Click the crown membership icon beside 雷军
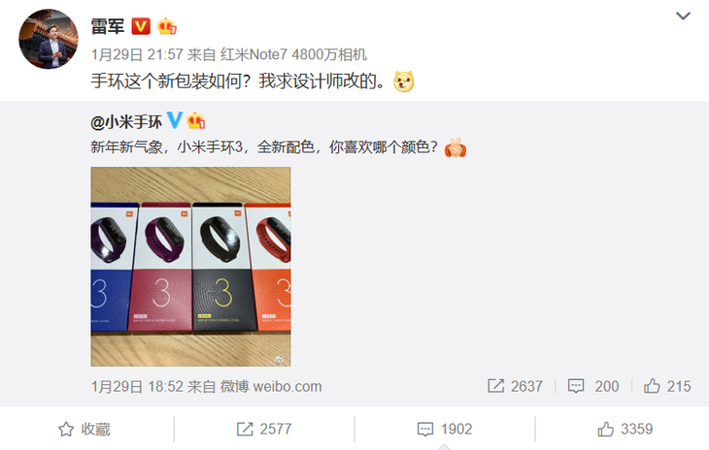Image resolution: width=709 pixels, height=450 pixels. (167, 26)
